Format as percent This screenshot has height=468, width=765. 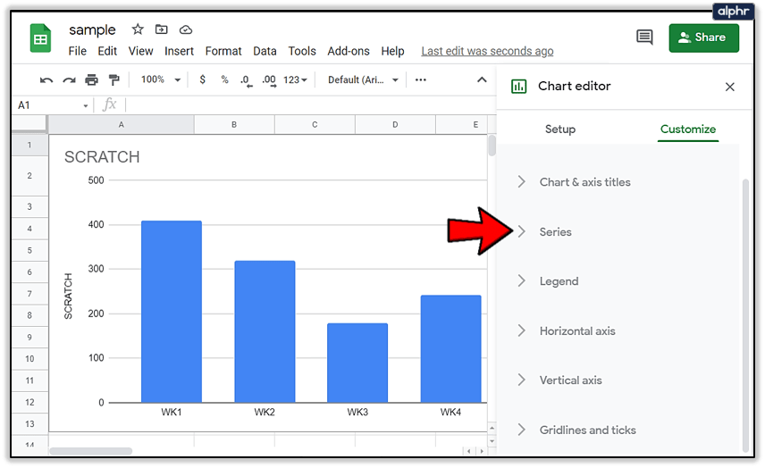(224, 79)
